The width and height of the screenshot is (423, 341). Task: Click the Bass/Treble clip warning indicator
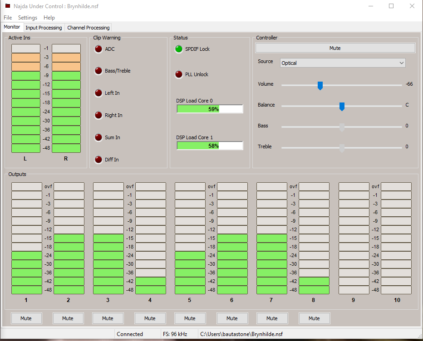coord(98,71)
